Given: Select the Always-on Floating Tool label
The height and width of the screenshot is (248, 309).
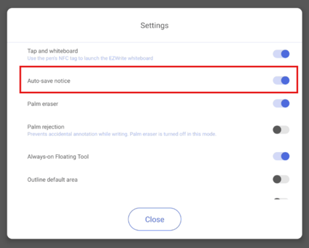Looking at the screenshot, I should click(x=58, y=157).
